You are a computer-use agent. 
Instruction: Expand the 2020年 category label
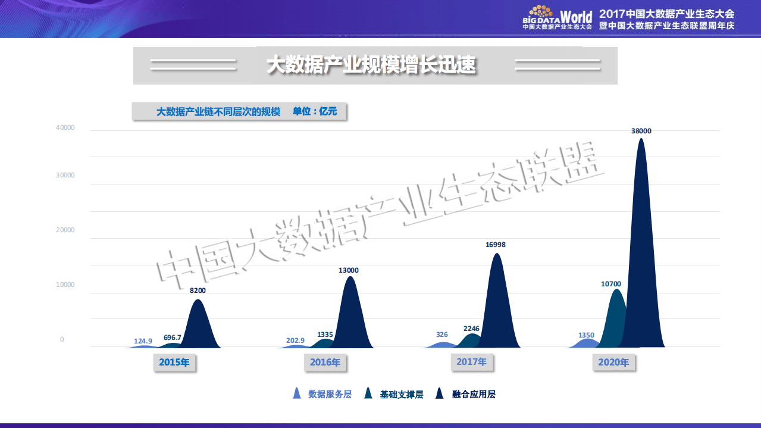615,361
